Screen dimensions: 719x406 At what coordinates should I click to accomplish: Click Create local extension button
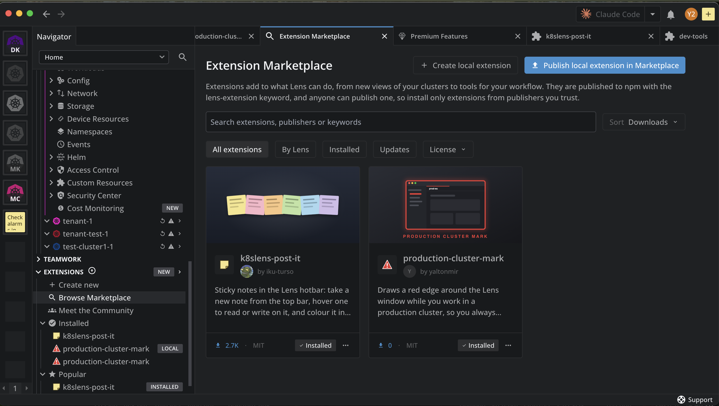466,65
